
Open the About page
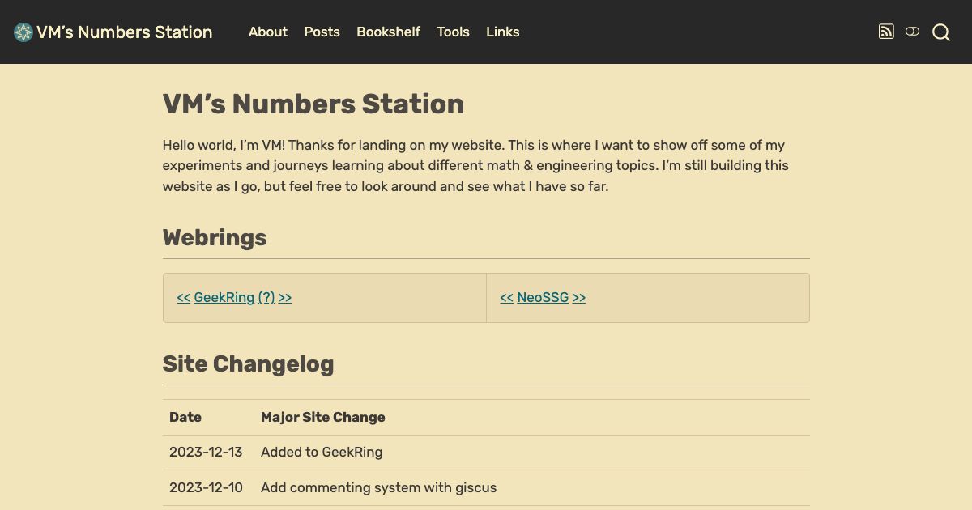tap(267, 32)
